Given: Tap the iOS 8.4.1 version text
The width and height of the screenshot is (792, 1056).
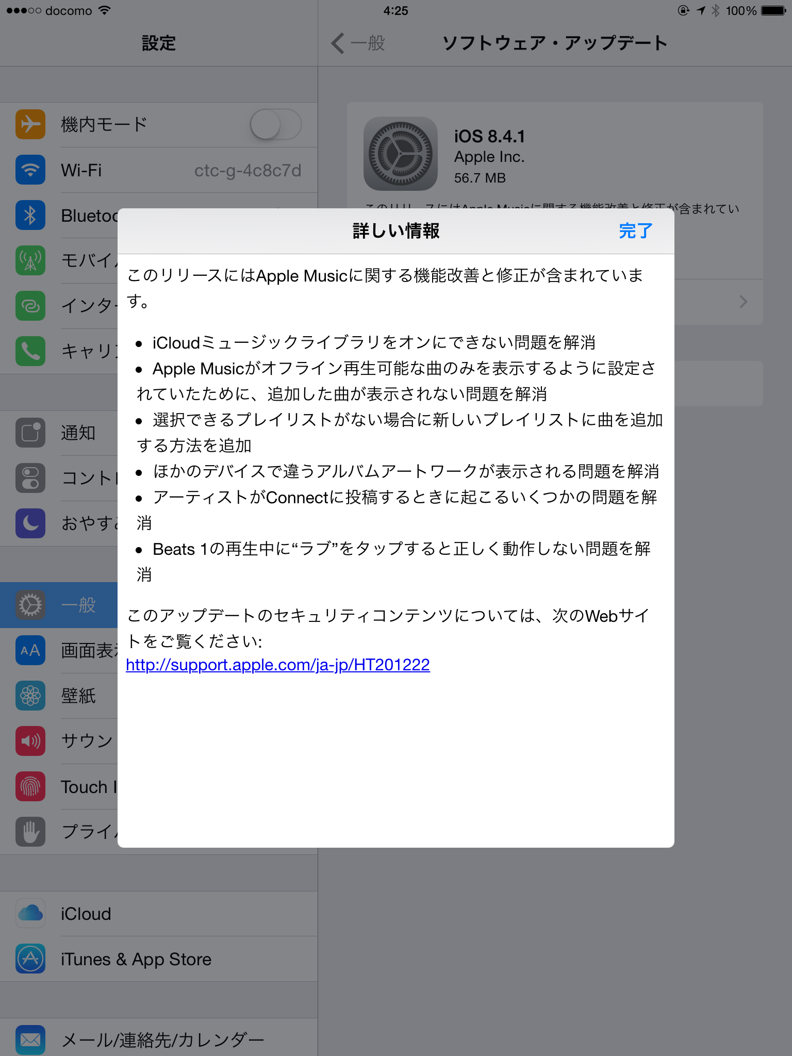Looking at the screenshot, I should pos(489,136).
